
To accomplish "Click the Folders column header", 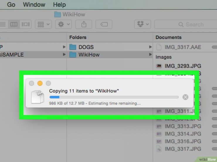I will pos(78,37).
